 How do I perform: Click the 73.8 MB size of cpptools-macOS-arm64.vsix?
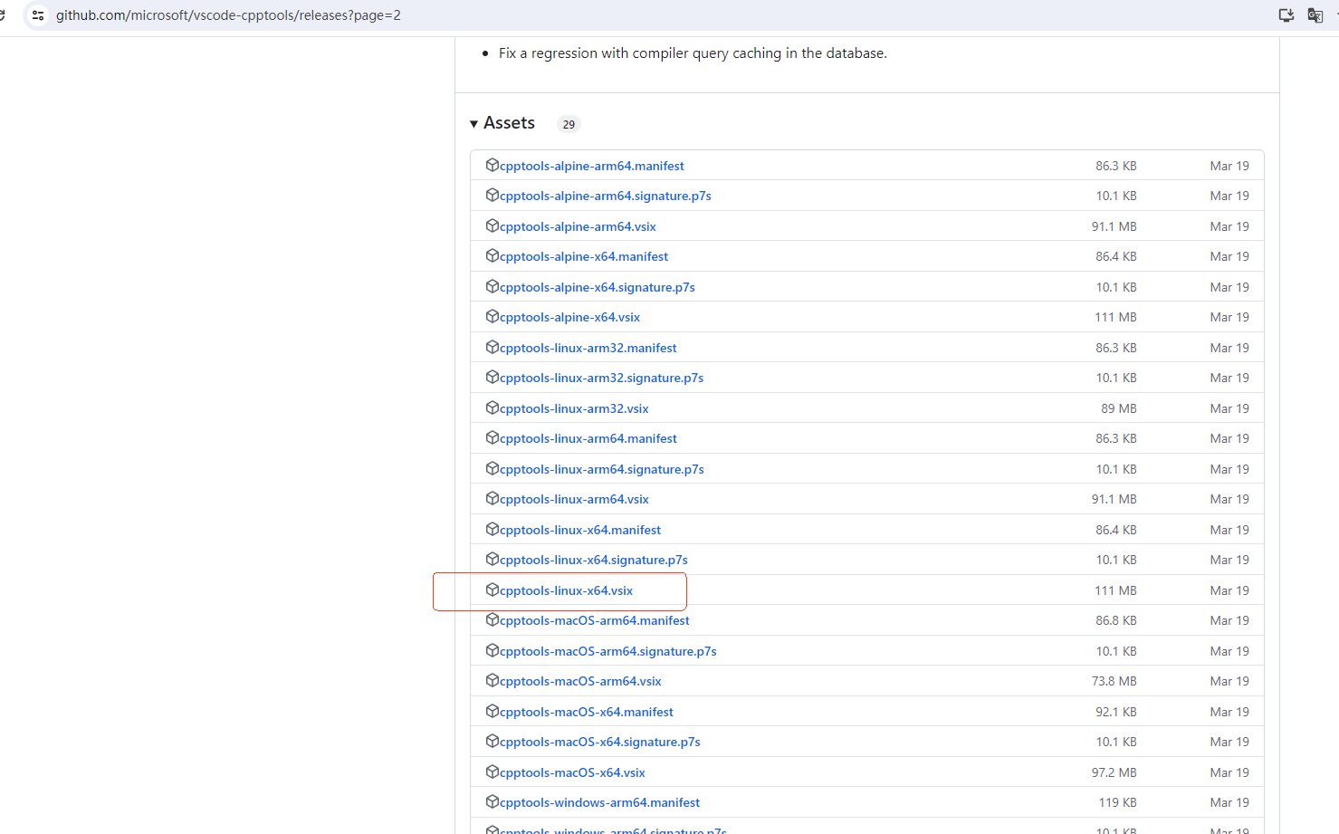click(1114, 681)
